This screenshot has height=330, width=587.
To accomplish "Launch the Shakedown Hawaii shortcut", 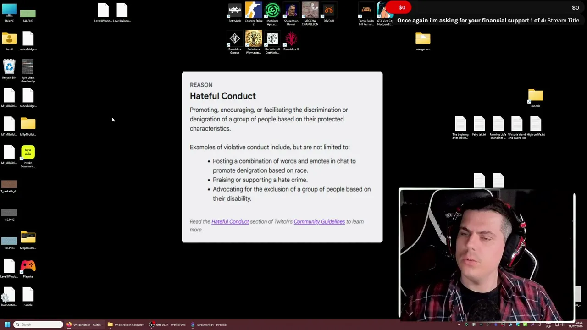I will click(x=291, y=14).
